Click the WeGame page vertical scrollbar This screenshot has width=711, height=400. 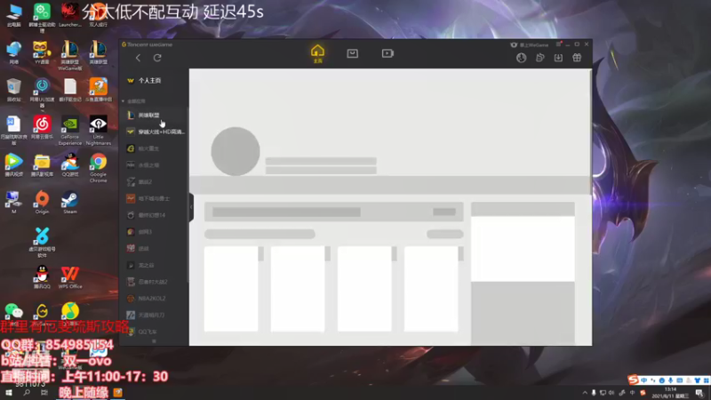[590, 132]
